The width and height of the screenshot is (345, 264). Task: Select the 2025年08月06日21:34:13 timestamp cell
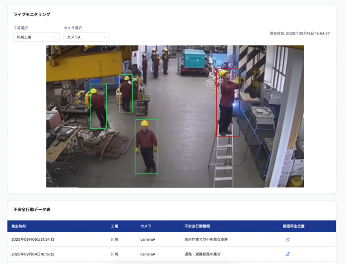(33, 239)
